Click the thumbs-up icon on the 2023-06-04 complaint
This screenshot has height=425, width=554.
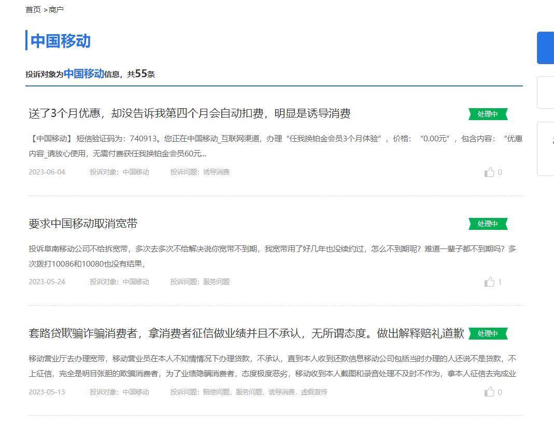[489, 172]
